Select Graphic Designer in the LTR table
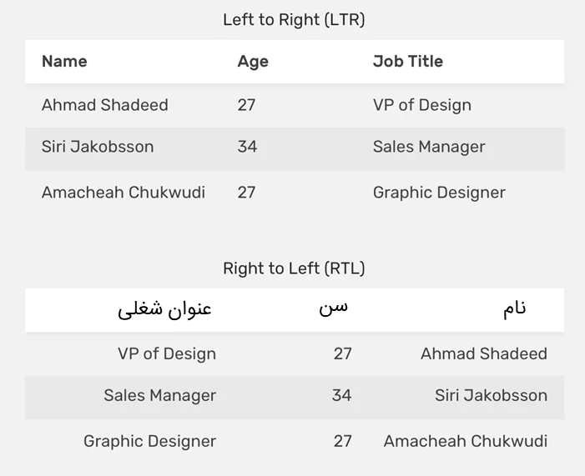Viewport: 585px width, 476px height. (439, 193)
